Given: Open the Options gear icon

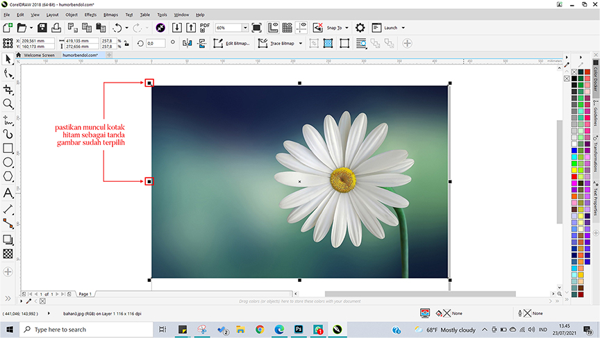Looking at the screenshot, I should 360,28.
